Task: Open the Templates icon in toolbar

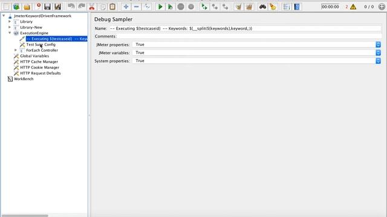Action: click(x=16, y=7)
